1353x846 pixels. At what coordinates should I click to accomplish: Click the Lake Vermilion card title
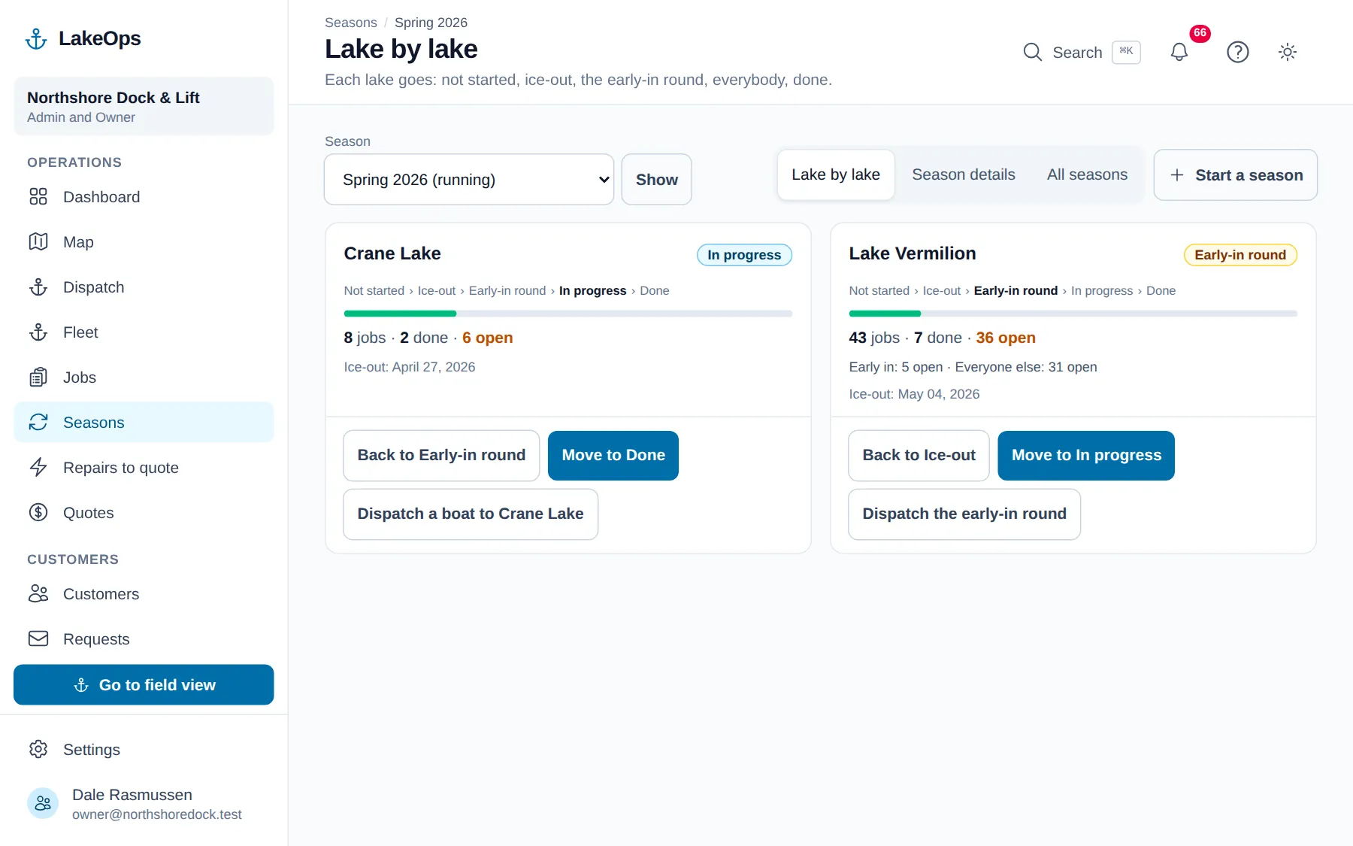pos(913,254)
